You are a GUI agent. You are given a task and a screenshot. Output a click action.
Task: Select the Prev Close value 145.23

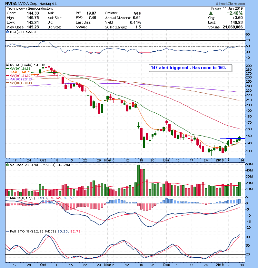coord(33,27)
